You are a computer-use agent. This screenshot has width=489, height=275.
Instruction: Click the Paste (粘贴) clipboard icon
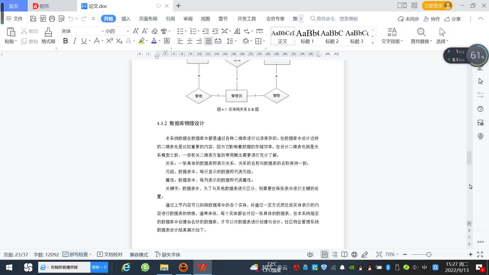coord(11,32)
